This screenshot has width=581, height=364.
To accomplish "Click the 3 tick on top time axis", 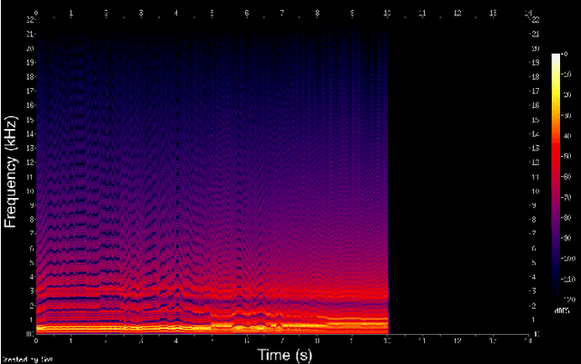I will pyautogui.click(x=141, y=13).
